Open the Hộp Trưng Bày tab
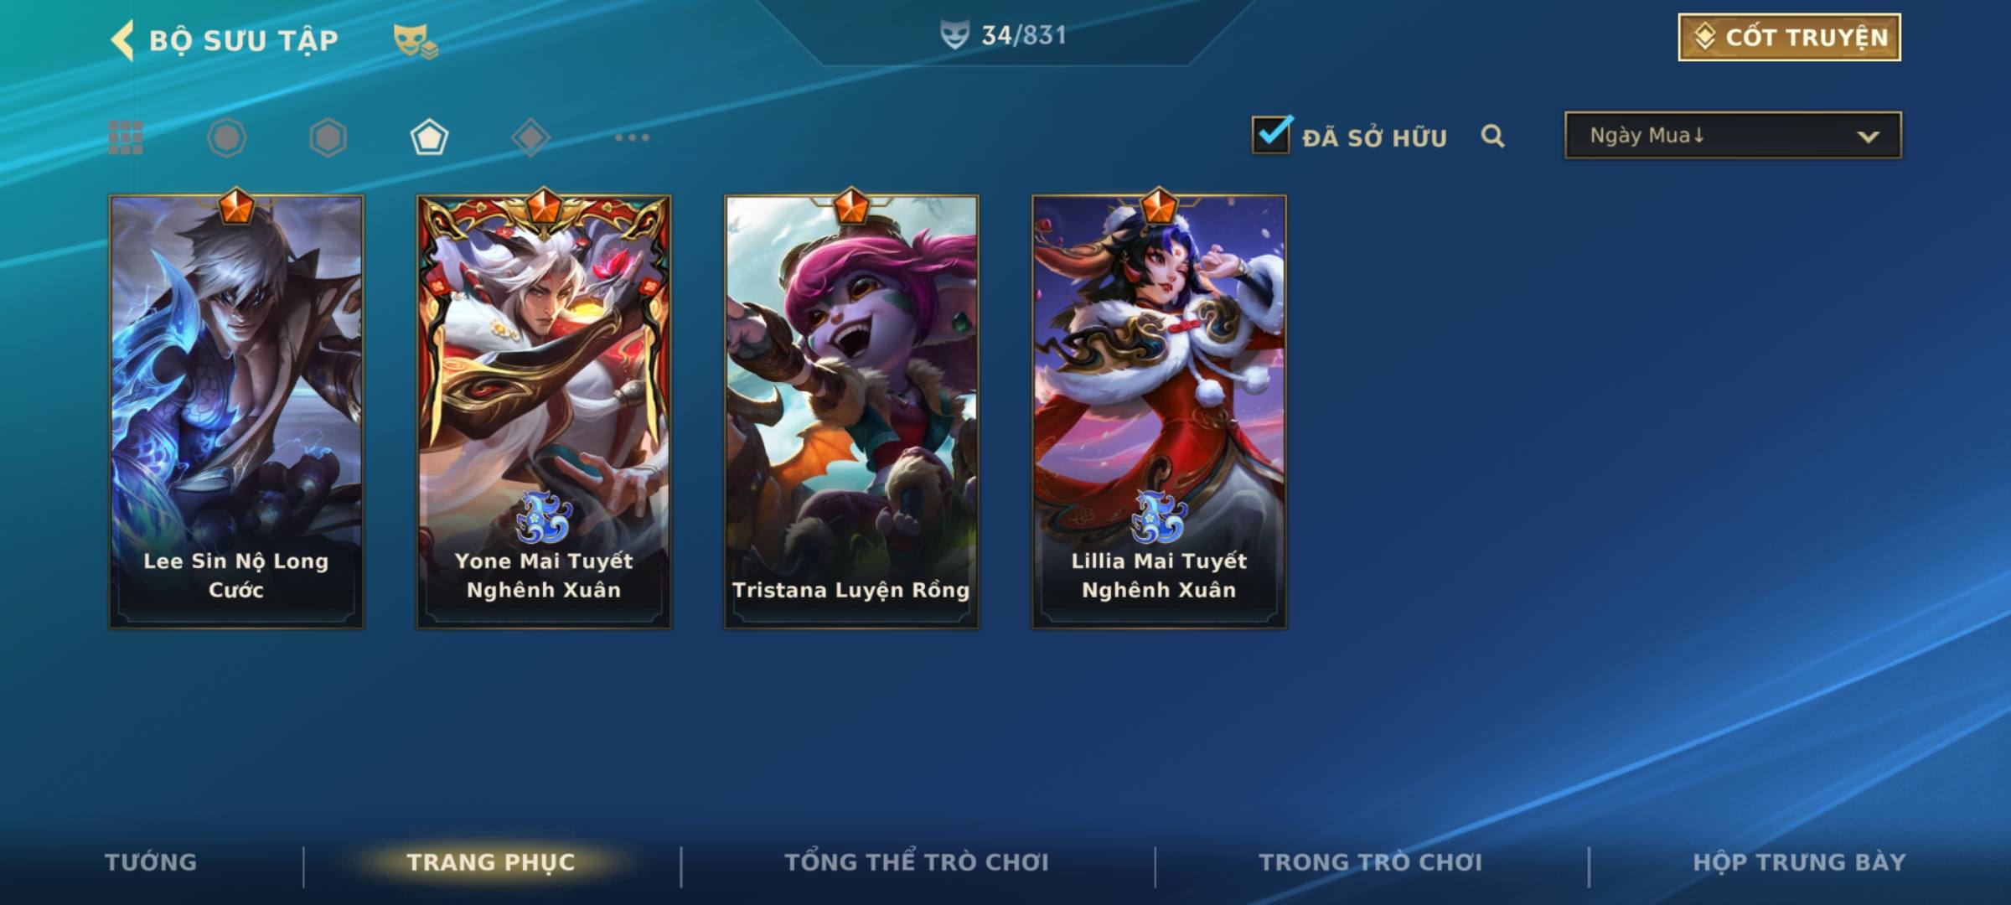Image resolution: width=2011 pixels, height=905 pixels. click(x=1799, y=862)
